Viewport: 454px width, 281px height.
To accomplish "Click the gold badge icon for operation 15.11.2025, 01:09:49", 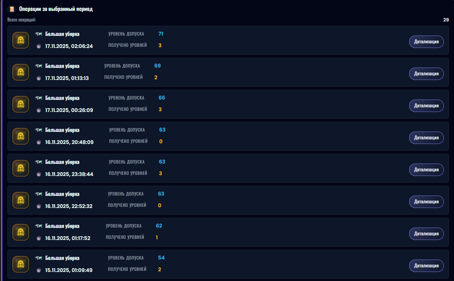I will [21, 264].
